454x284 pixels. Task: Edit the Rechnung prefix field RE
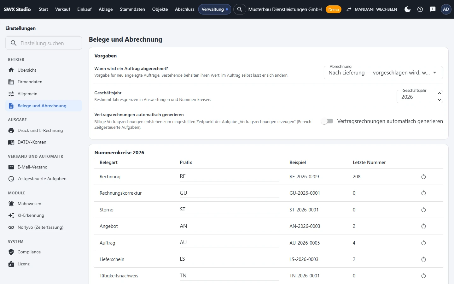tap(229, 177)
